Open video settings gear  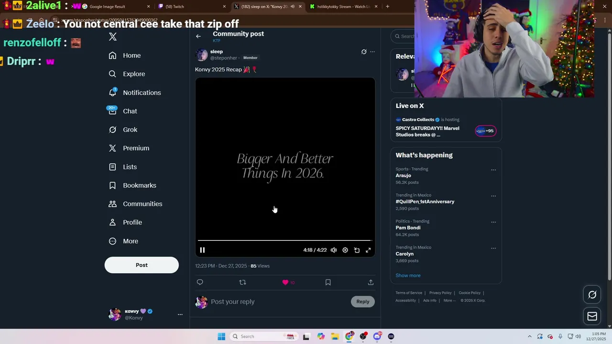[x=345, y=250]
